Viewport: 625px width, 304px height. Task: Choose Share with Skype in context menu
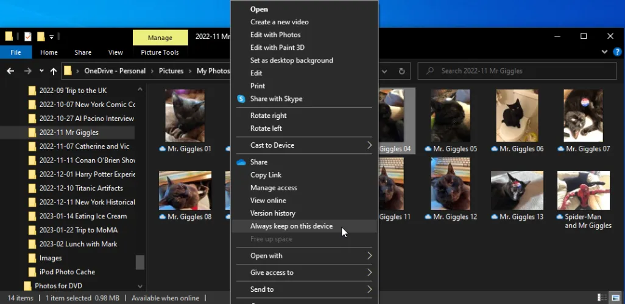click(276, 98)
